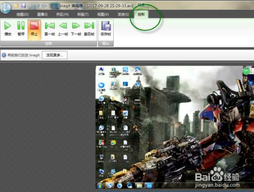Jump to the first frame (第一帧)
The height and width of the screenshot is (192, 254).
[50, 29]
